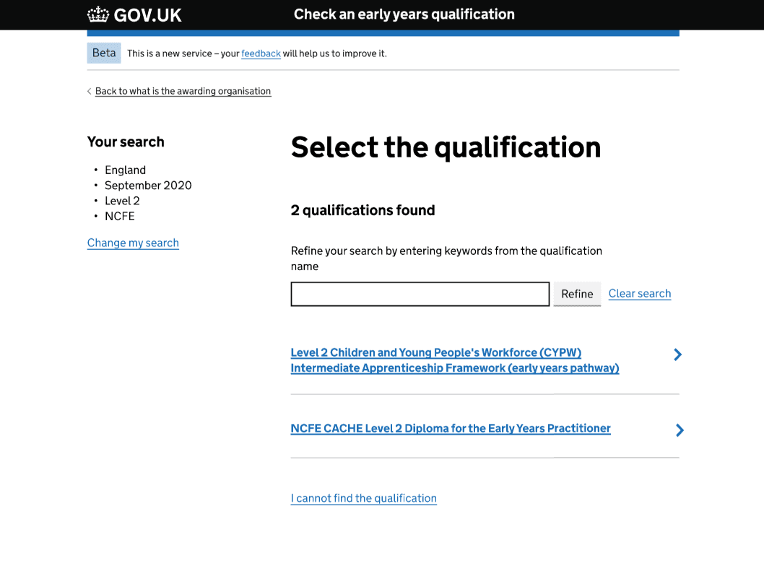Click the Refine button

577,294
